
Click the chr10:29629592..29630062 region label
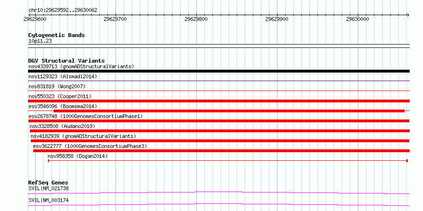(63, 10)
